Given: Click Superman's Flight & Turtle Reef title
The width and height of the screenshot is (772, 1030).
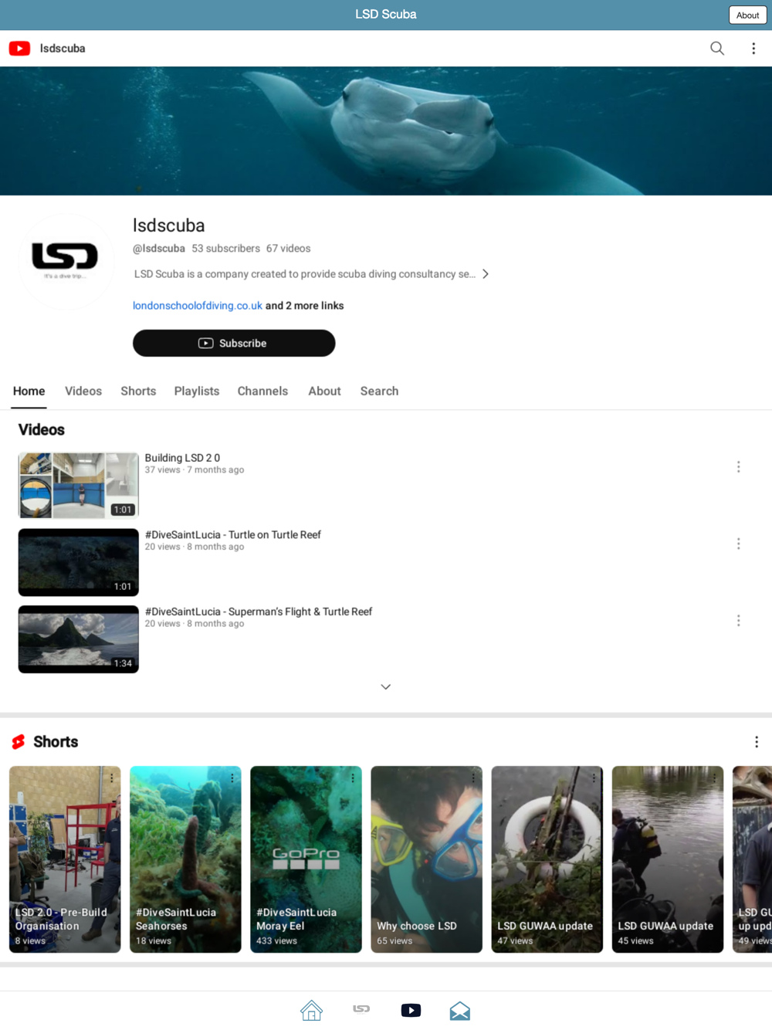Looking at the screenshot, I should click(x=259, y=612).
